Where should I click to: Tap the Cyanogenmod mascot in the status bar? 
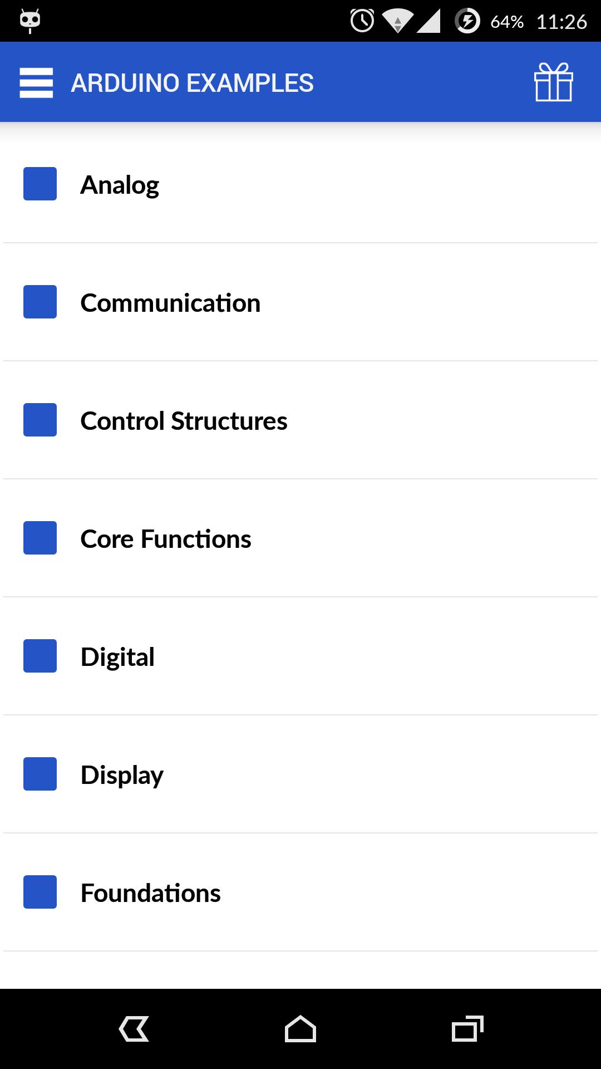point(29,21)
